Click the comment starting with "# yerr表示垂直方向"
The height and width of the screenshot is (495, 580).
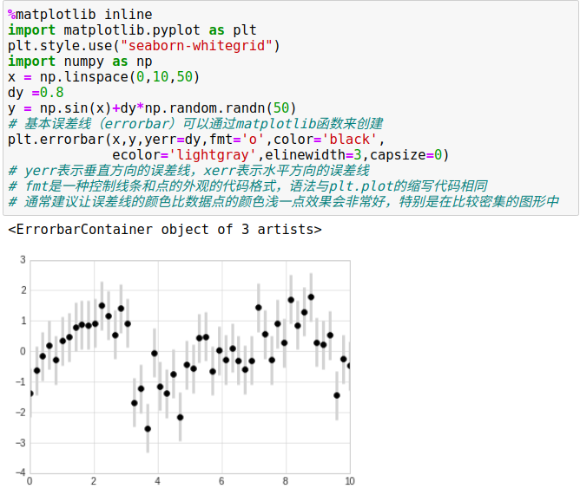[188, 171]
